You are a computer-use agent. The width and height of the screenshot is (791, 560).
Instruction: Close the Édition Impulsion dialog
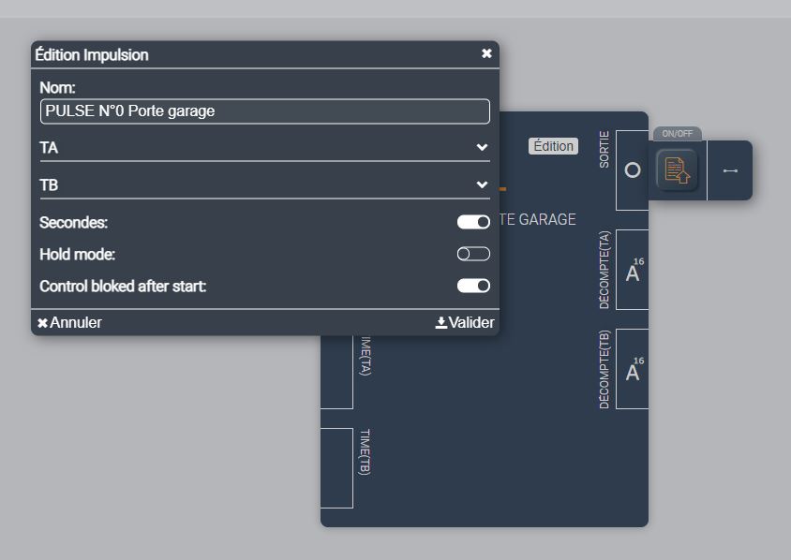pyautogui.click(x=486, y=53)
